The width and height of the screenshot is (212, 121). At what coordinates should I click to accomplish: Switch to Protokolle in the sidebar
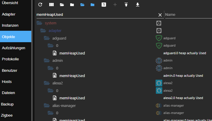pos(10,59)
